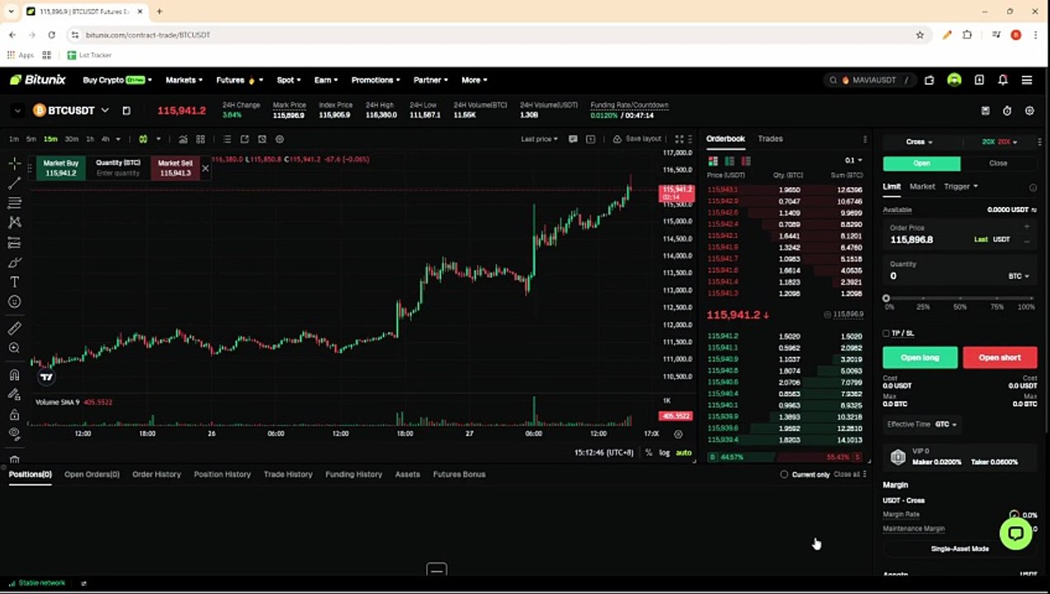Select the 30m timeframe
The width and height of the screenshot is (1050, 594).
[72, 139]
